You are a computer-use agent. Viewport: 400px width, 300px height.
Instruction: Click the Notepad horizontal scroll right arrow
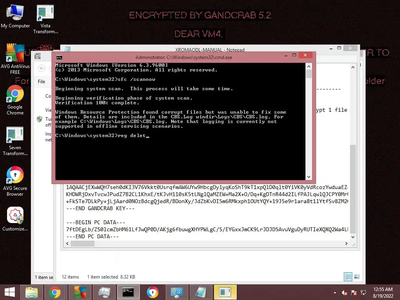click(x=346, y=244)
